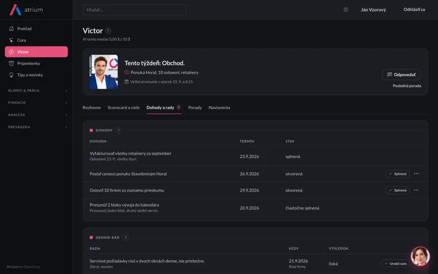Click Odhlásiť sa to log out
Viewport: 438px width, 274px height.
[414, 9]
